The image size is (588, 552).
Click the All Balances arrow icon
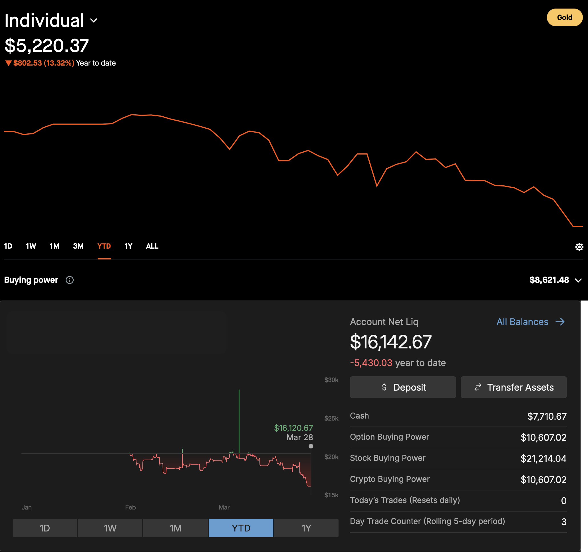(560, 322)
